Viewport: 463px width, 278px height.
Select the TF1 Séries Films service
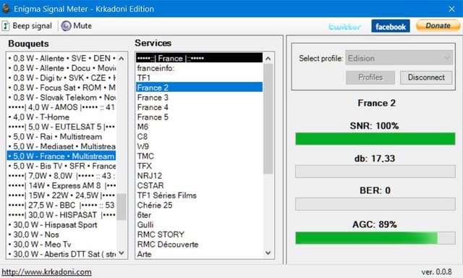click(200, 195)
